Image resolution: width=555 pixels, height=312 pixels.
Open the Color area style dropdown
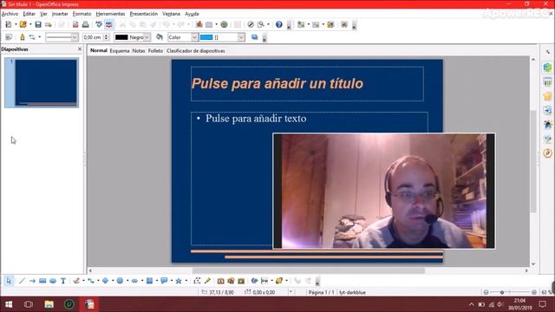[x=194, y=37]
